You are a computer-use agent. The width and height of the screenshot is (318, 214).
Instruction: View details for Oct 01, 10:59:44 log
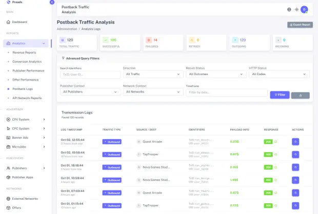click(x=295, y=180)
